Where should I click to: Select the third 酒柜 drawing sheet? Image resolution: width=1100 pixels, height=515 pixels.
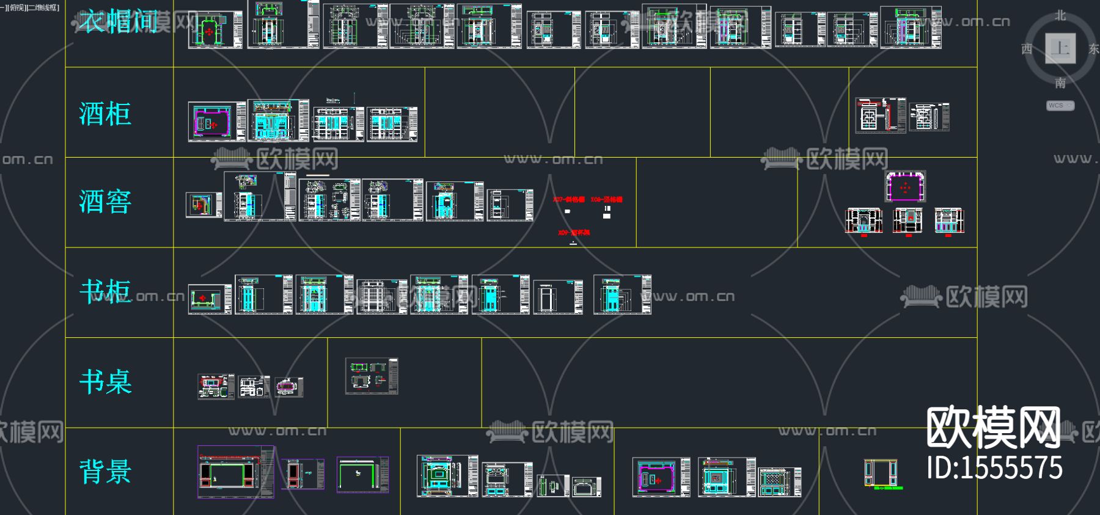coord(339,124)
